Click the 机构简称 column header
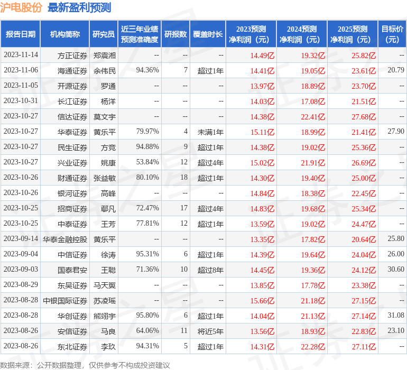 pos(65,34)
